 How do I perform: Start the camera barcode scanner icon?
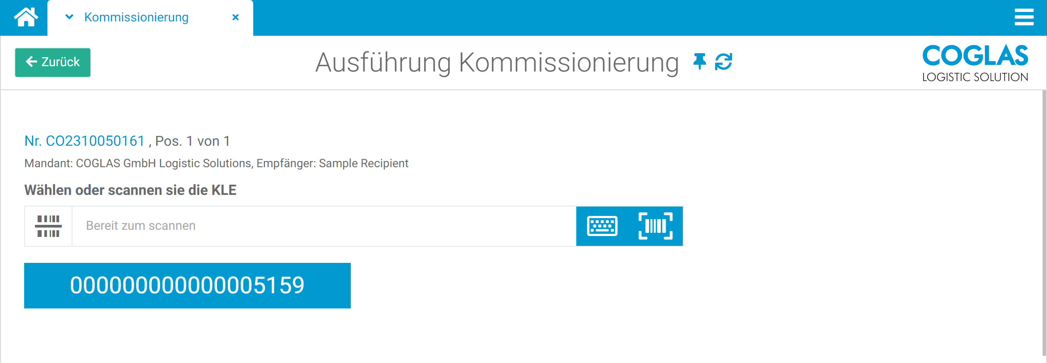[x=655, y=226]
